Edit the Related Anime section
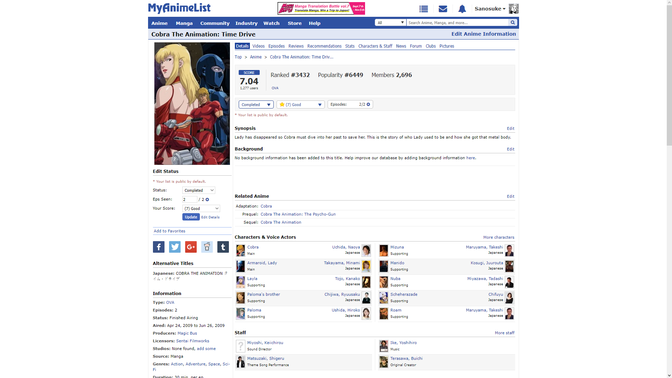Screen dimensions: 672x378 tap(511, 196)
